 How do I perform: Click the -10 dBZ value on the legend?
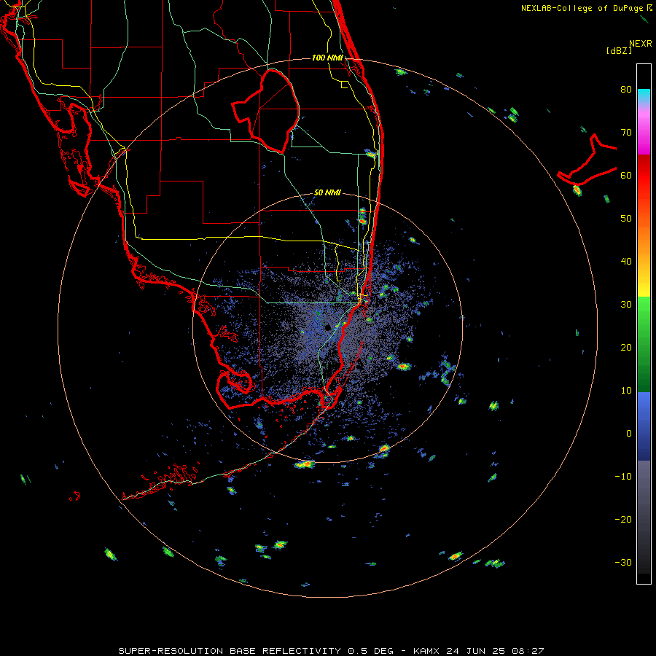coord(623,477)
